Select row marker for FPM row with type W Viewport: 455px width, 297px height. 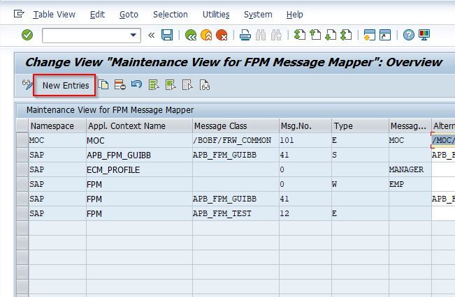(22, 184)
